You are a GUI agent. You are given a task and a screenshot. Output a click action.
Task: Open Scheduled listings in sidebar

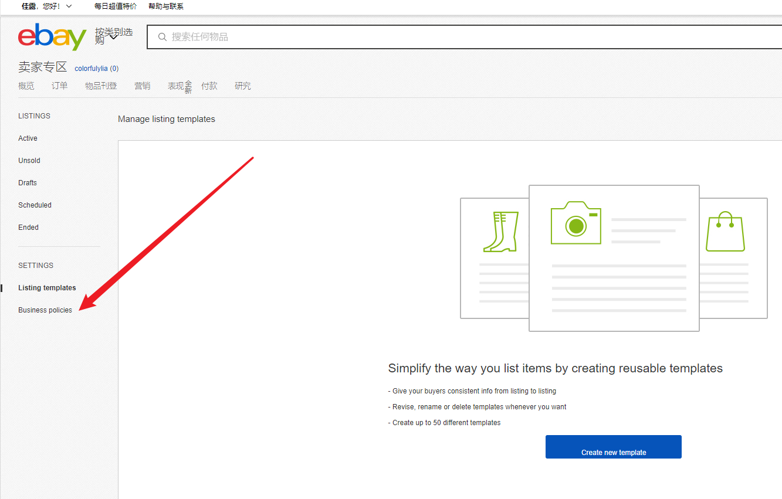click(x=35, y=205)
